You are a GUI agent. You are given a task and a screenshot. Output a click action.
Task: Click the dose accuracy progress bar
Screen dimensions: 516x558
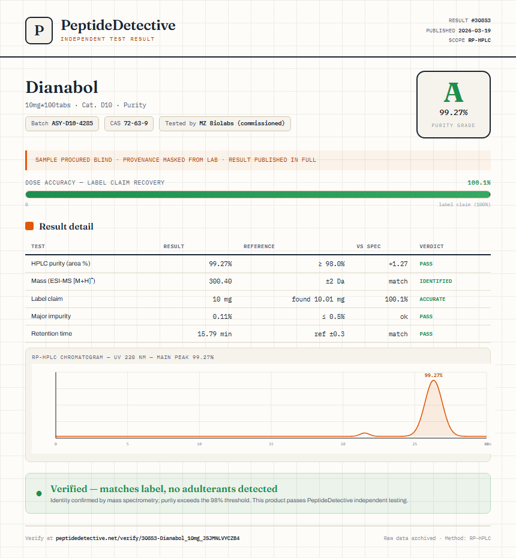[258, 194]
